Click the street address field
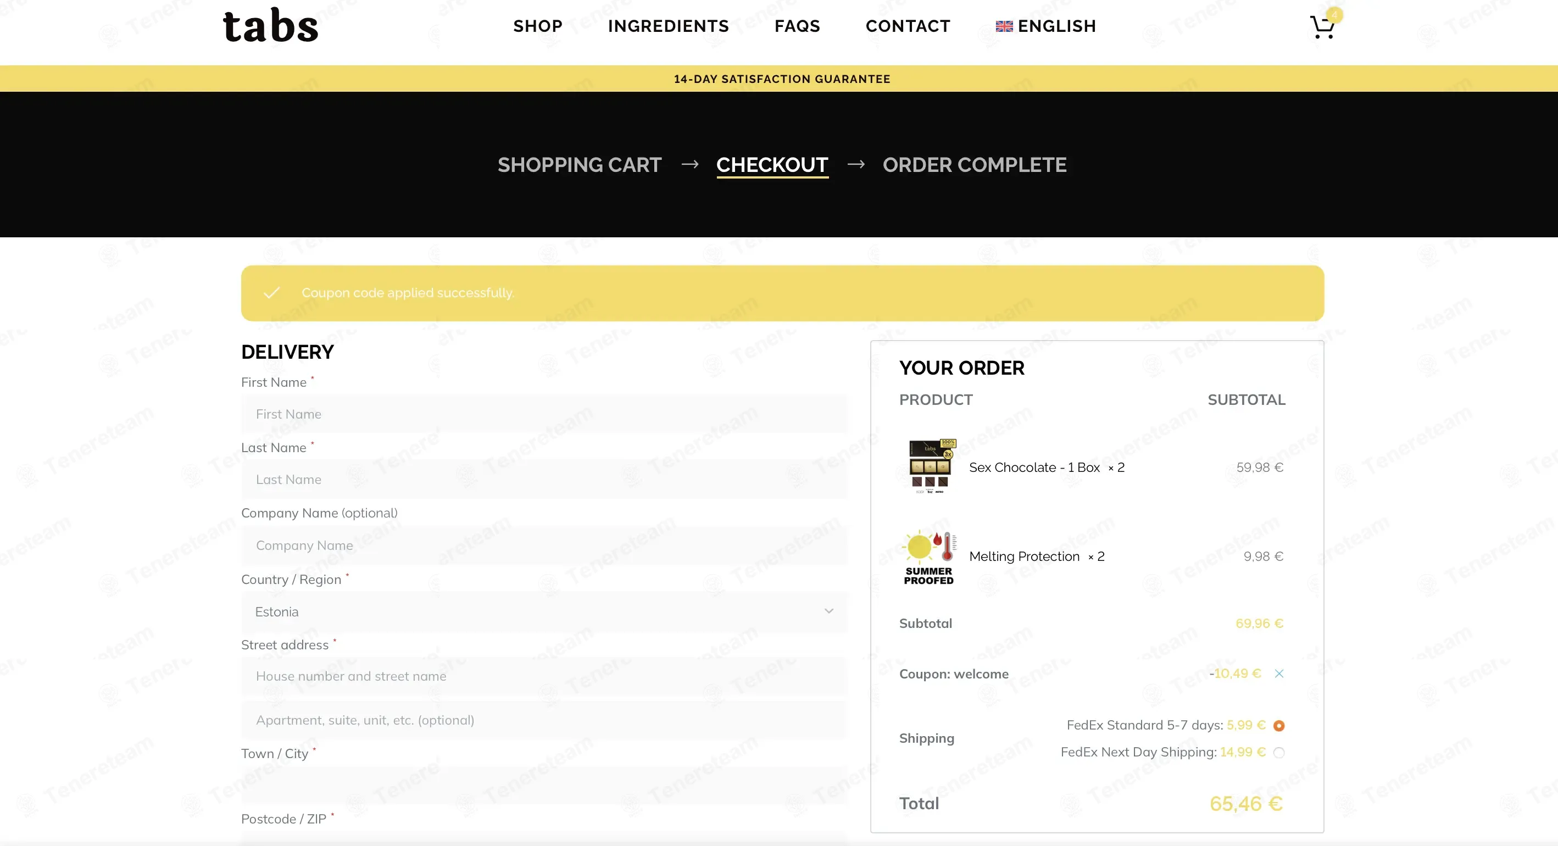This screenshot has height=846, width=1558. pyautogui.click(x=544, y=676)
